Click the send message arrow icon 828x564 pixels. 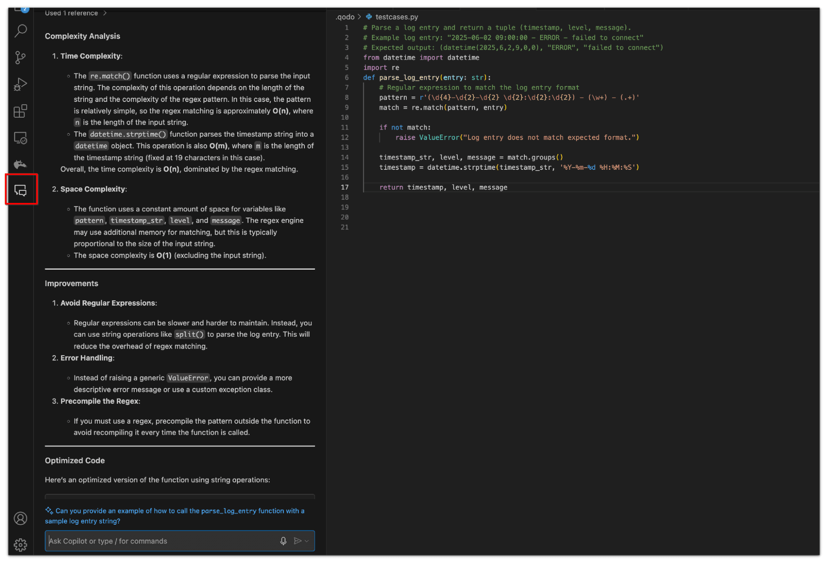(297, 541)
